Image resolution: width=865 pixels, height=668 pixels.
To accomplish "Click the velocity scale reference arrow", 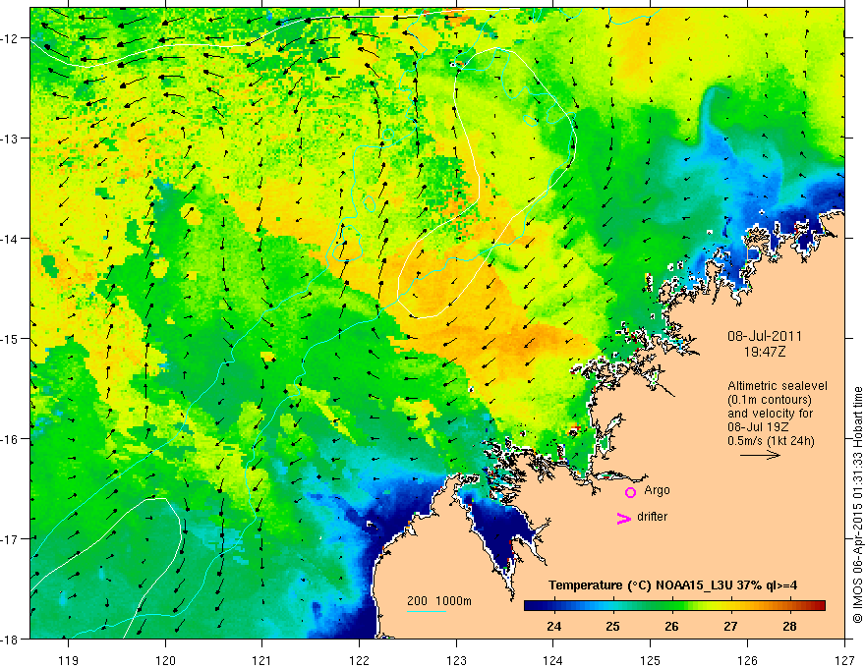I will tap(760, 455).
